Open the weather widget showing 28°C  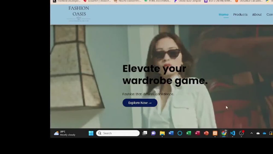coord(65,133)
